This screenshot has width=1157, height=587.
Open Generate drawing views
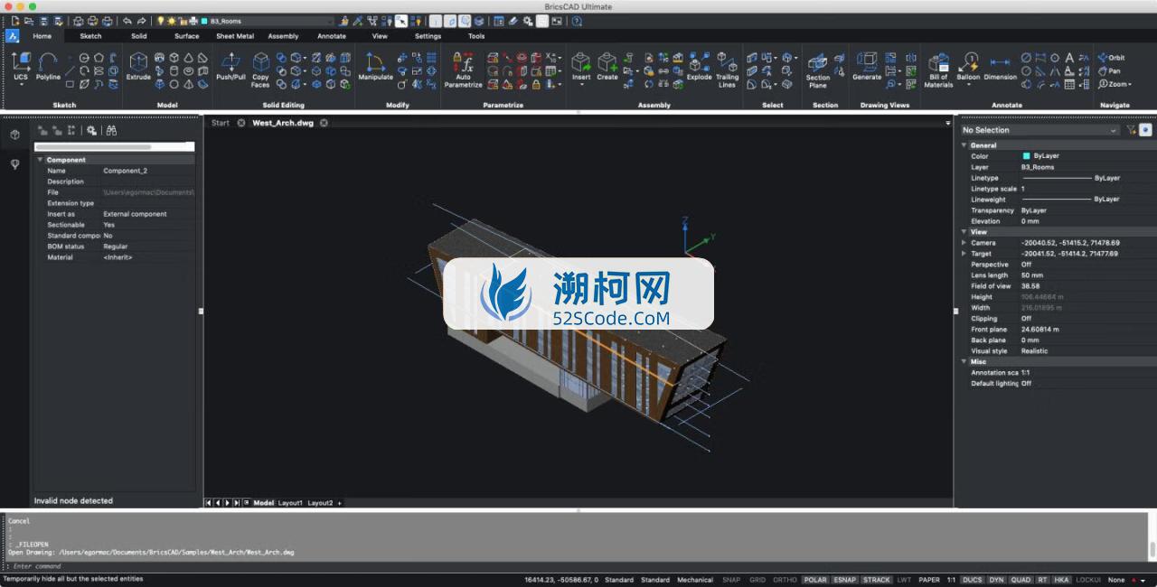tap(867, 67)
